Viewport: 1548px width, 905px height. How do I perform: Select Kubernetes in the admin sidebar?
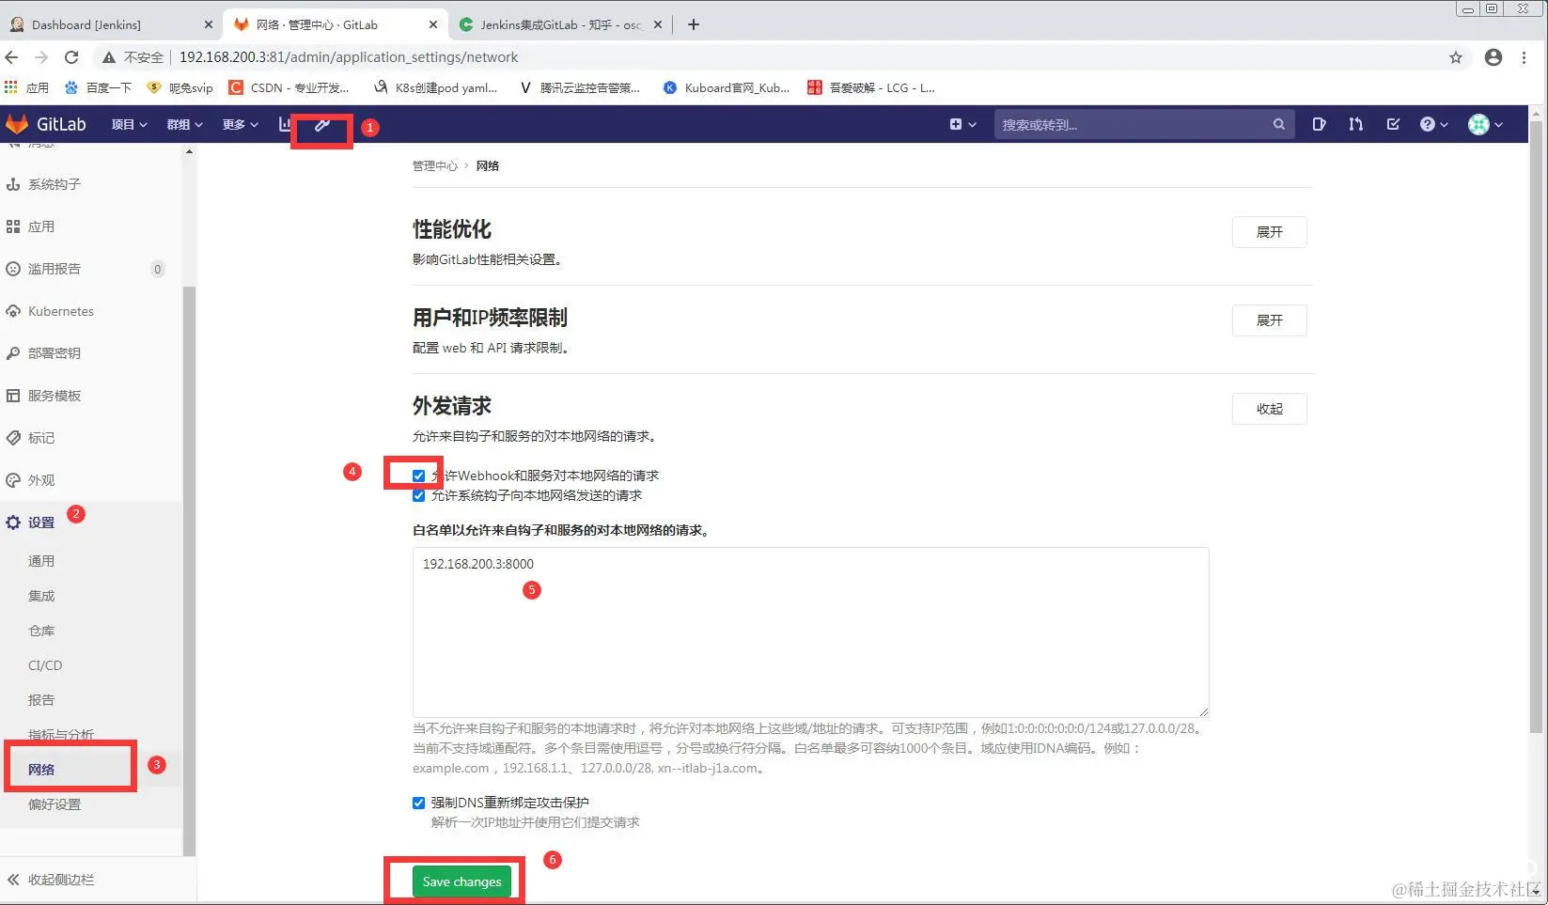[60, 311]
